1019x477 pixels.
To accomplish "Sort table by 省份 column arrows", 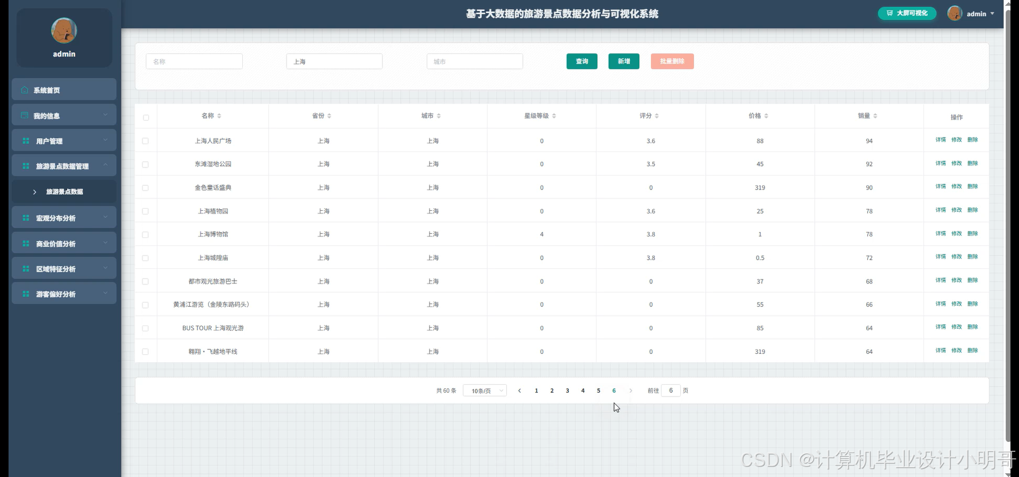I will point(329,116).
